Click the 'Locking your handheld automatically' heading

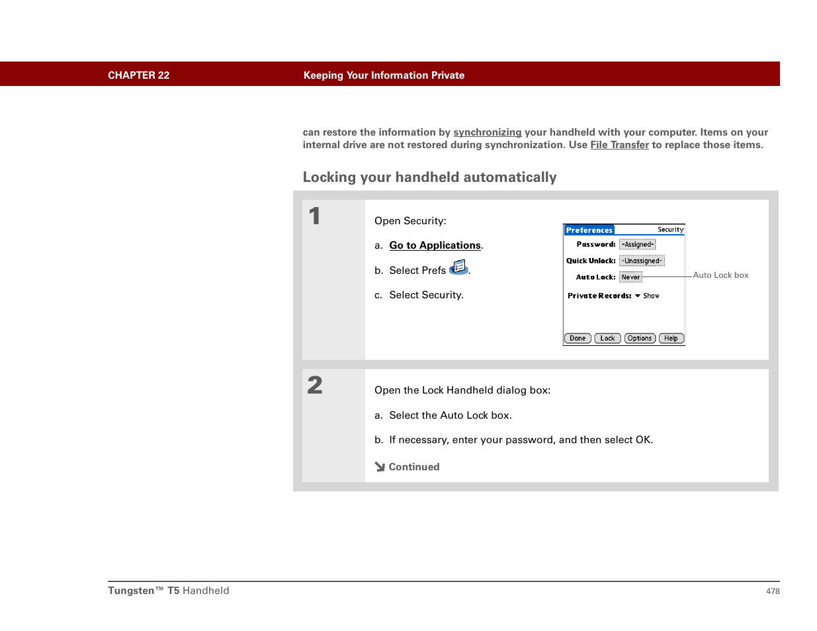click(x=429, y=177)
